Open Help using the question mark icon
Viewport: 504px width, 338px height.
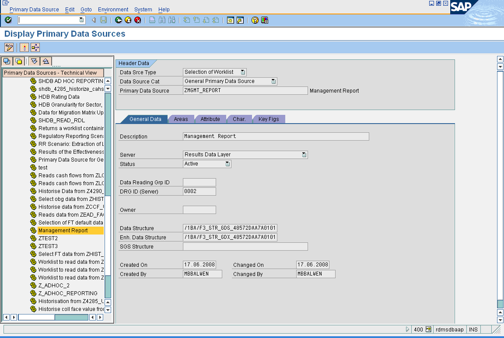(255, 20)
